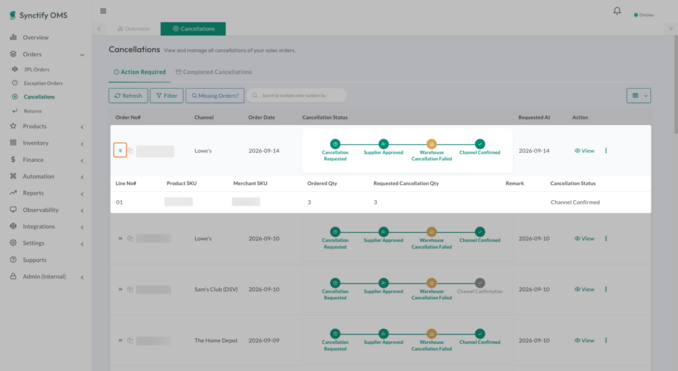Click the Cancellation Status column header
This screenshot has height=371, width=678.
pos(324,118)
